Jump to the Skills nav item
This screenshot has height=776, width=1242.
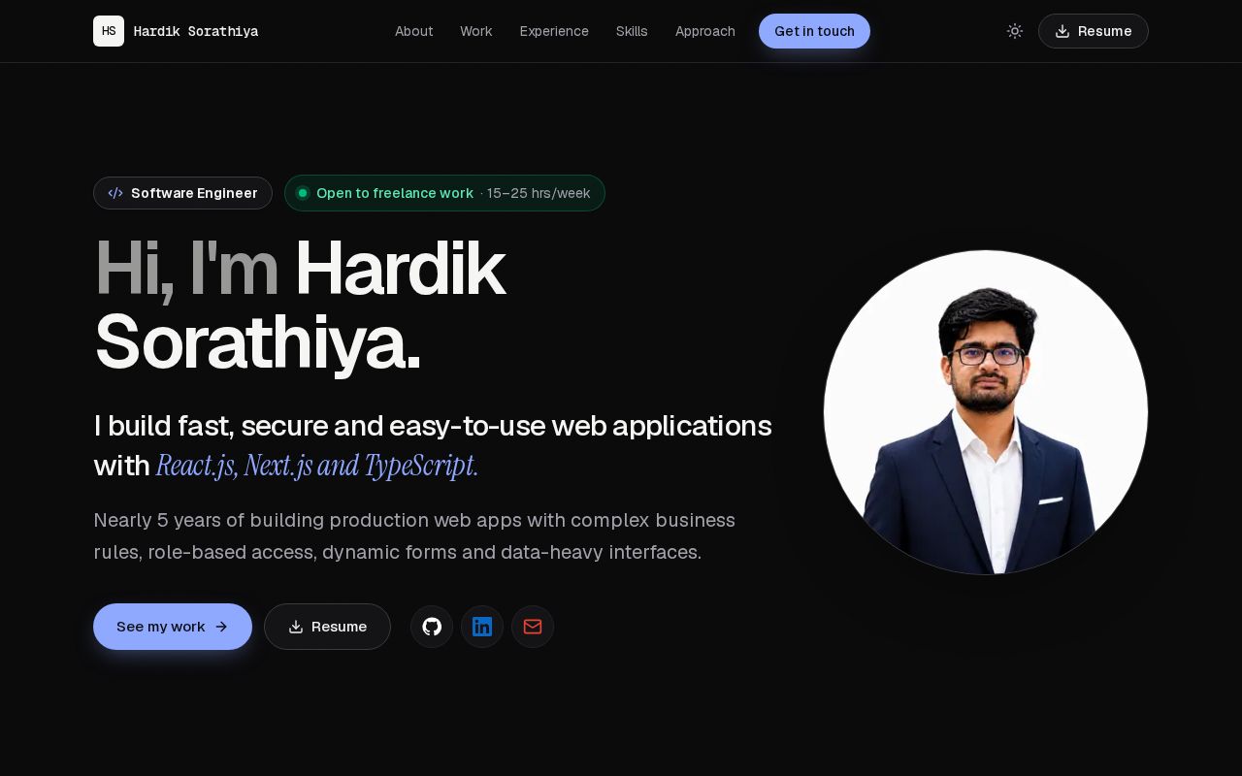632,31
